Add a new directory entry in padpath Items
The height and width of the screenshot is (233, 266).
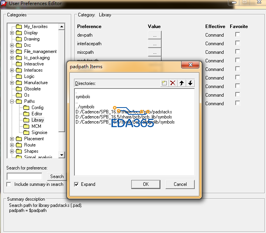[x=164, y=83]
